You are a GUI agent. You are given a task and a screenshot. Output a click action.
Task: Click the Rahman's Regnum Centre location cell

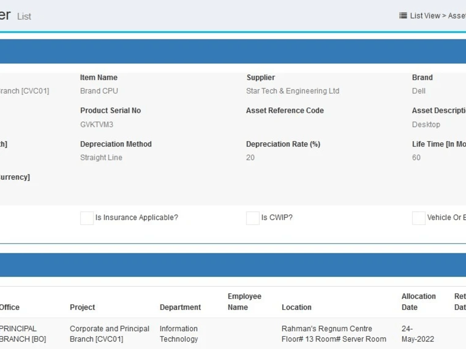pyautogui.click(x=334, y=334)
